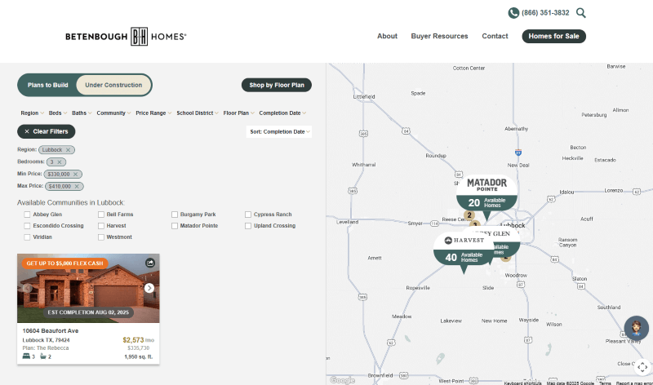Expand the Baths filter dropdown
Screen dimensions: 653x385
pyautogui.click(x=82, y=113)
